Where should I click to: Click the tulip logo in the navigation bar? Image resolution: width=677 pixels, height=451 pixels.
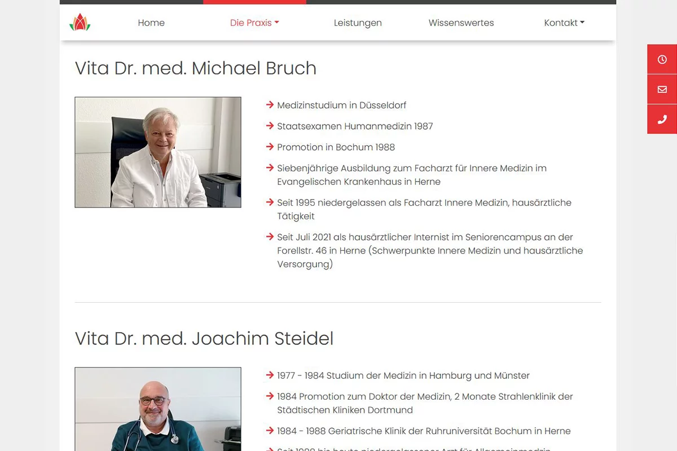point(80,23)
